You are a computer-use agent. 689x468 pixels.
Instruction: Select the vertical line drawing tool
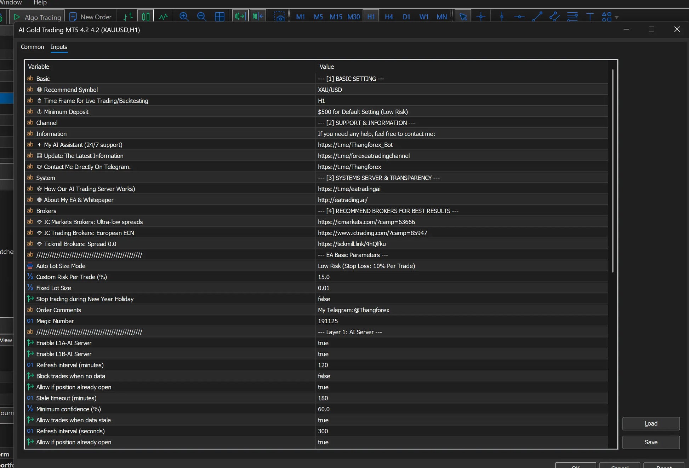click(x=502, y=16)
